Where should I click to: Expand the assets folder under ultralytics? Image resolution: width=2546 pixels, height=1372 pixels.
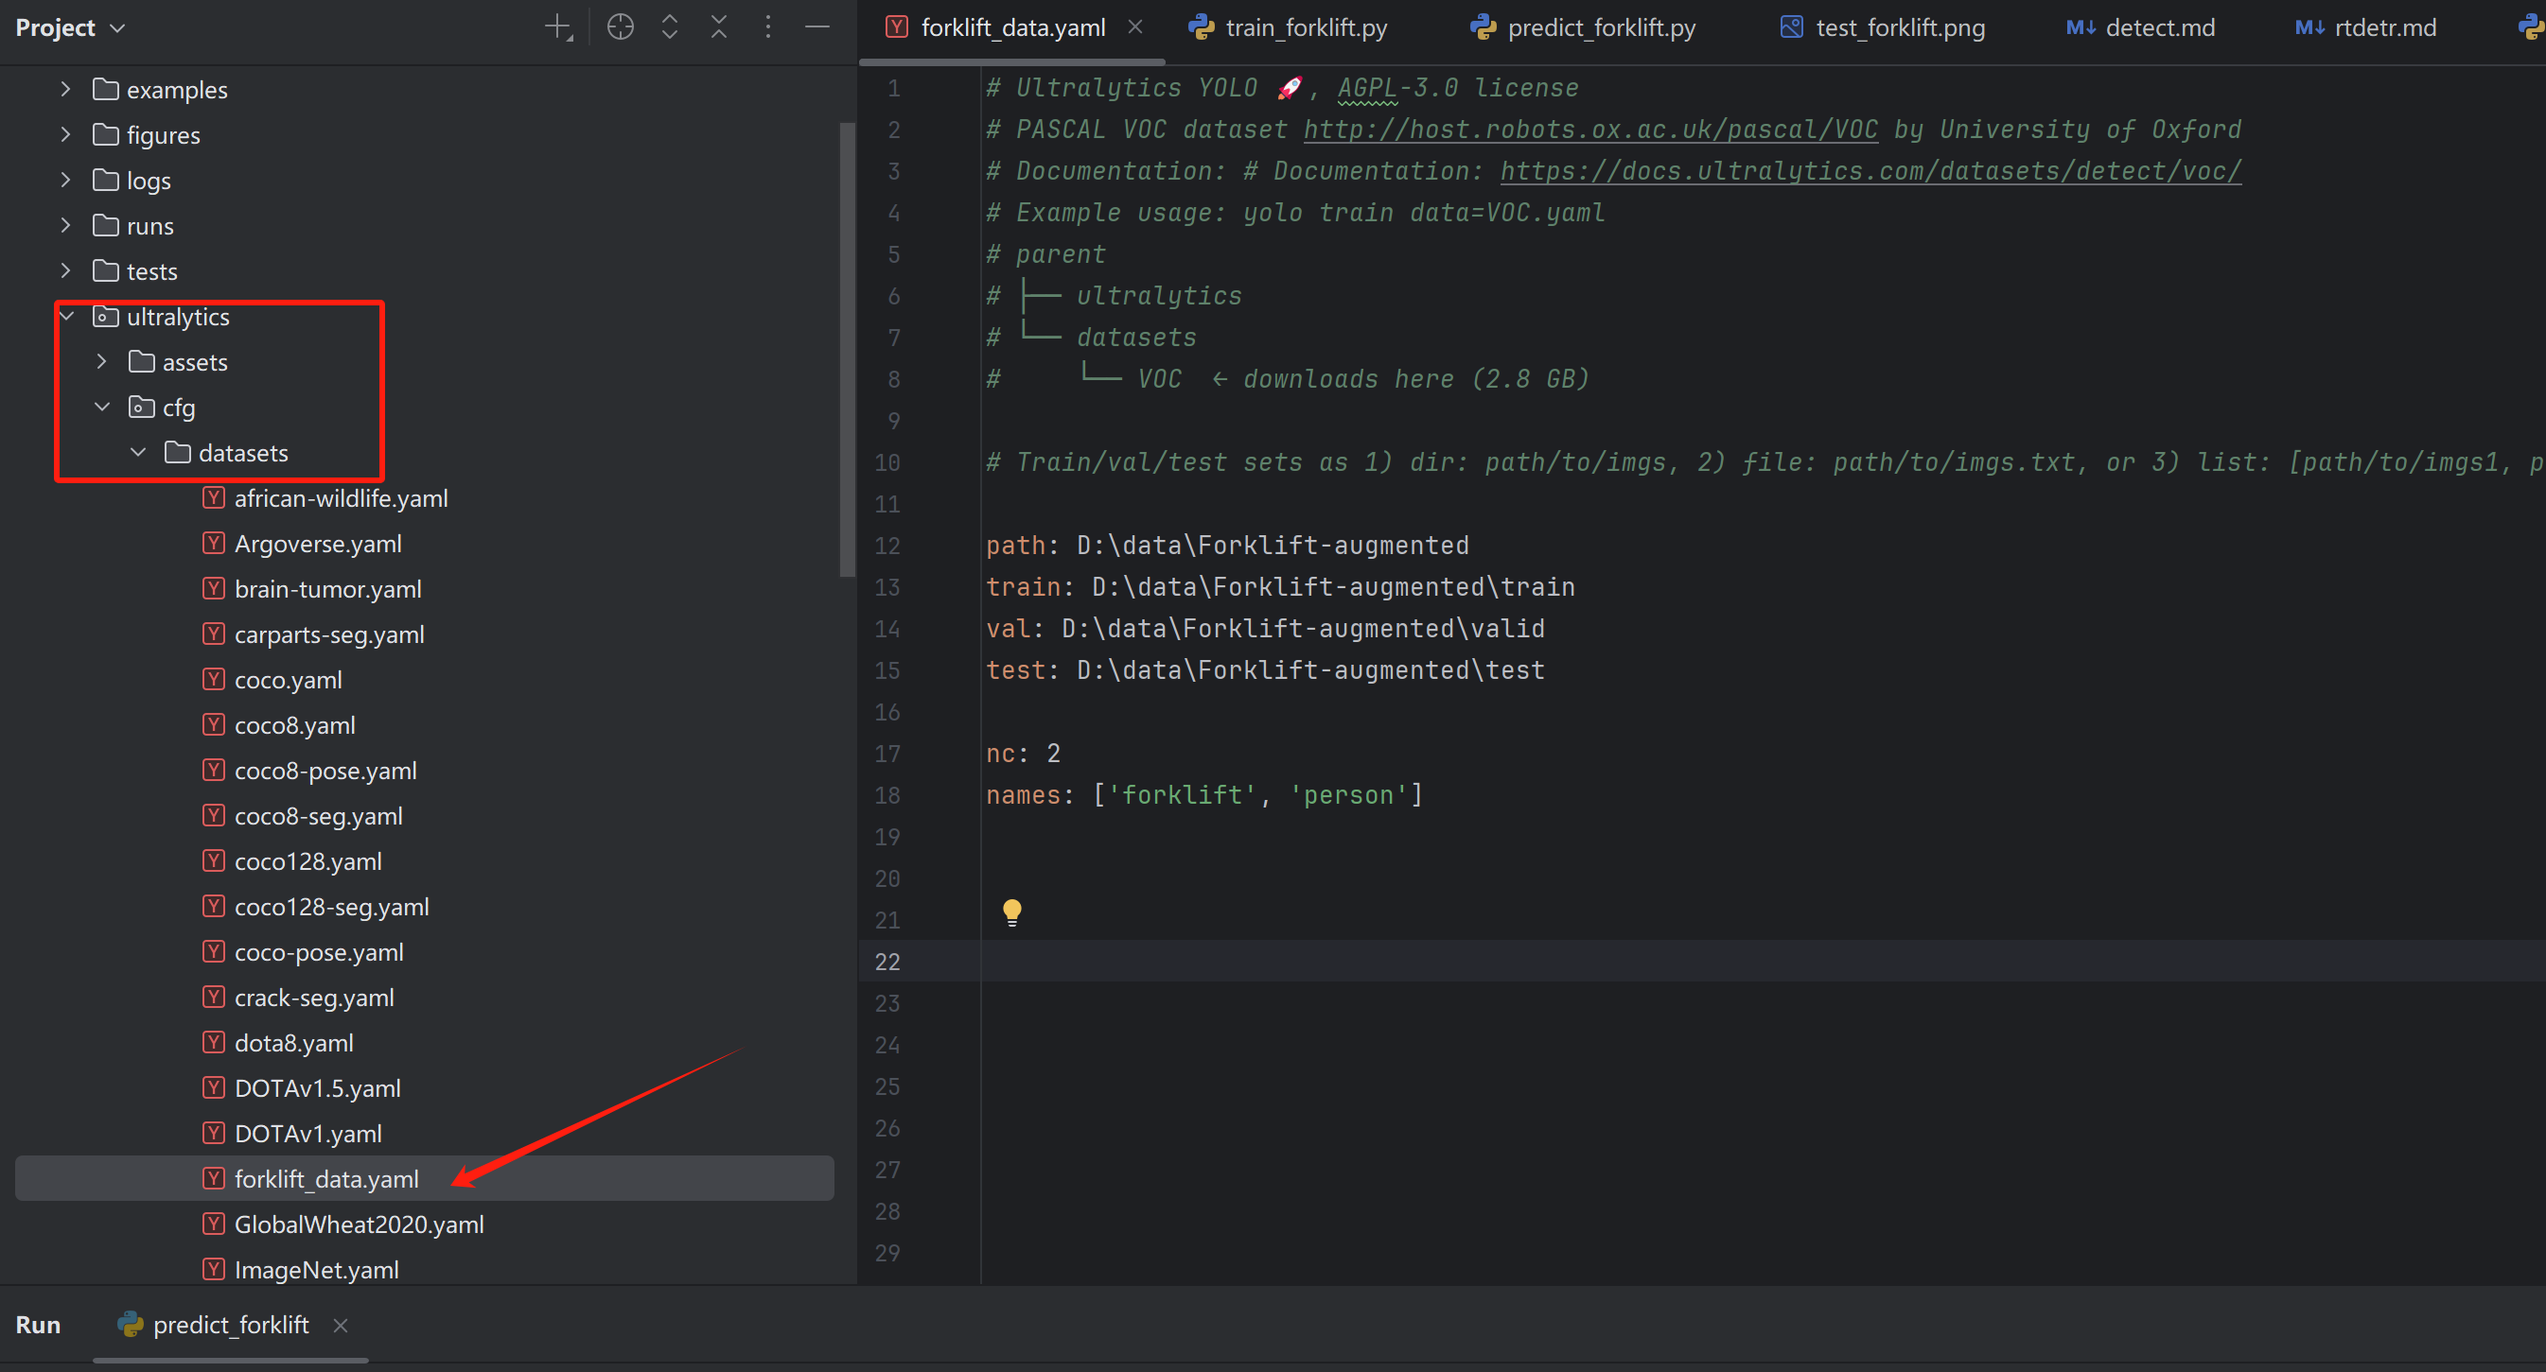click(x=100, y=361)
